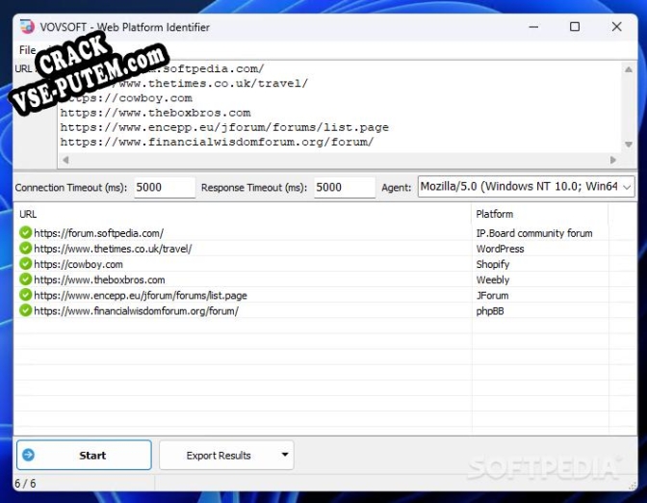Sort results by the Platform column header
647x503 pixels.
(x=539, y=214)
